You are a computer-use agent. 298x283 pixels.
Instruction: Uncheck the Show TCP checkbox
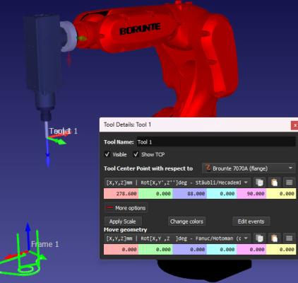136,154
